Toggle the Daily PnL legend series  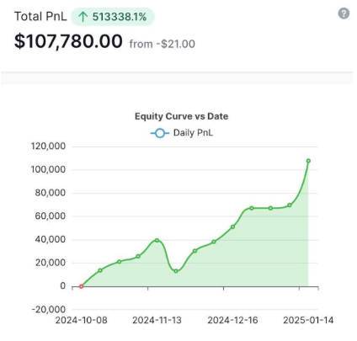[182, 133]
